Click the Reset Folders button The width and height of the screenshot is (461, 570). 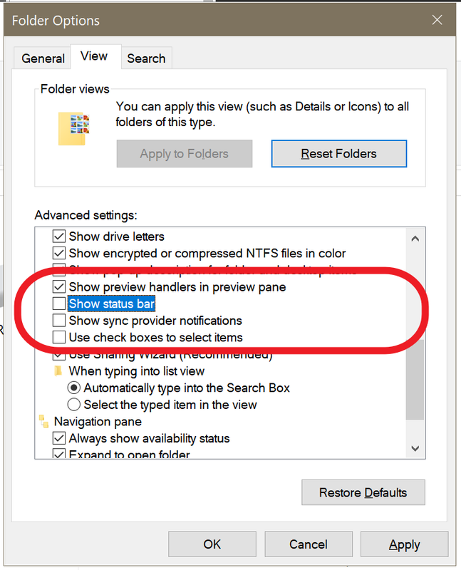pyautogui.click(x=338, y=153)
